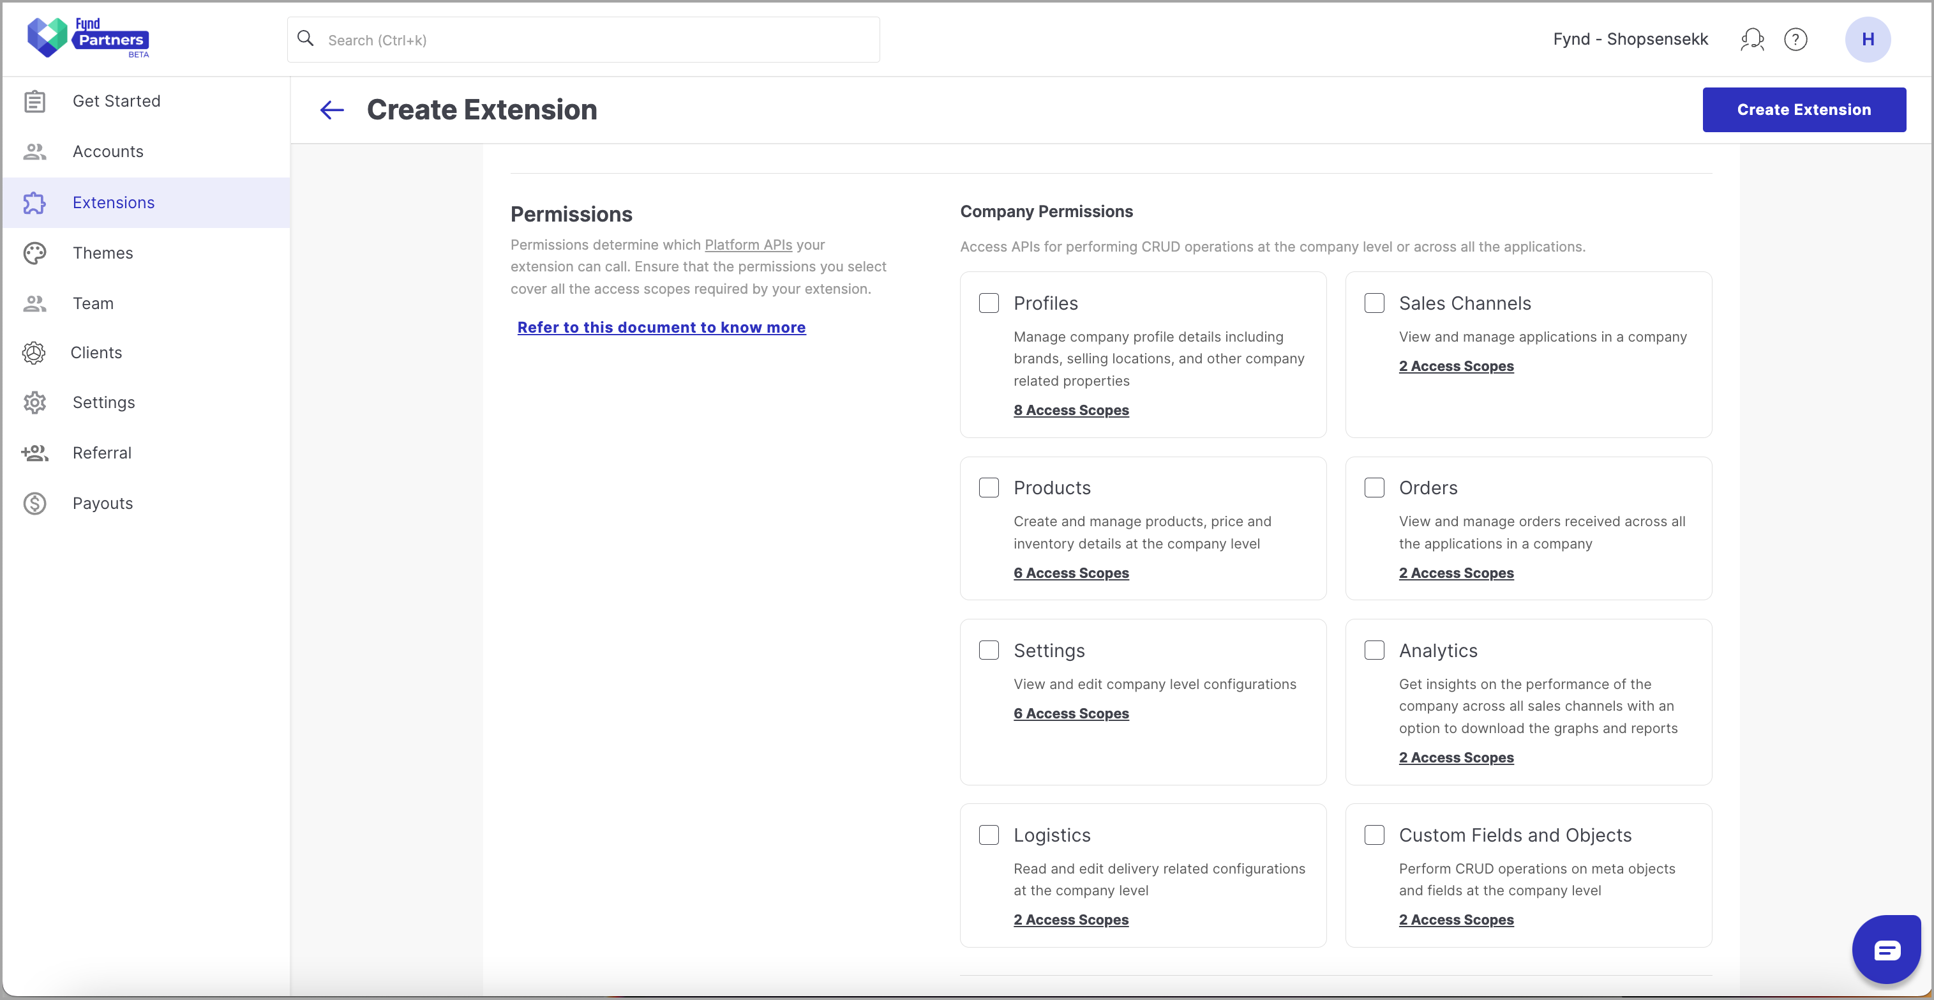Go to Referral in the sidebar
The width and height of the screenshot is (1934, 1000).
(102, 453)
